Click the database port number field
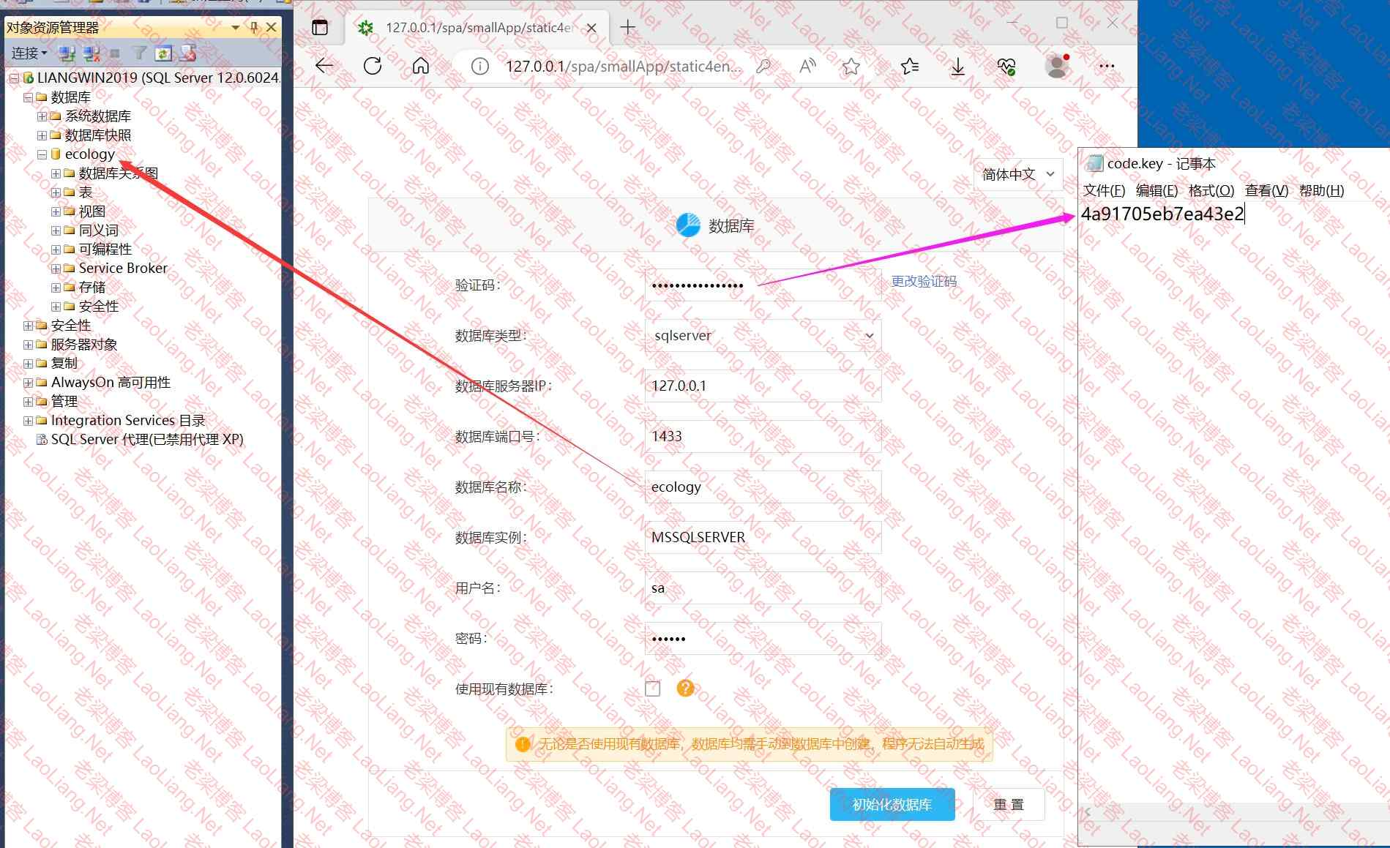 [763, 437]
